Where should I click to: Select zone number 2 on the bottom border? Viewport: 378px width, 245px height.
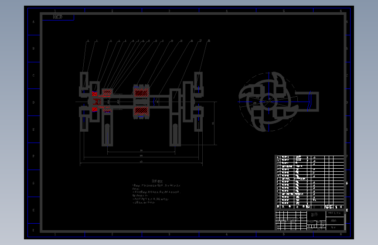112,234
